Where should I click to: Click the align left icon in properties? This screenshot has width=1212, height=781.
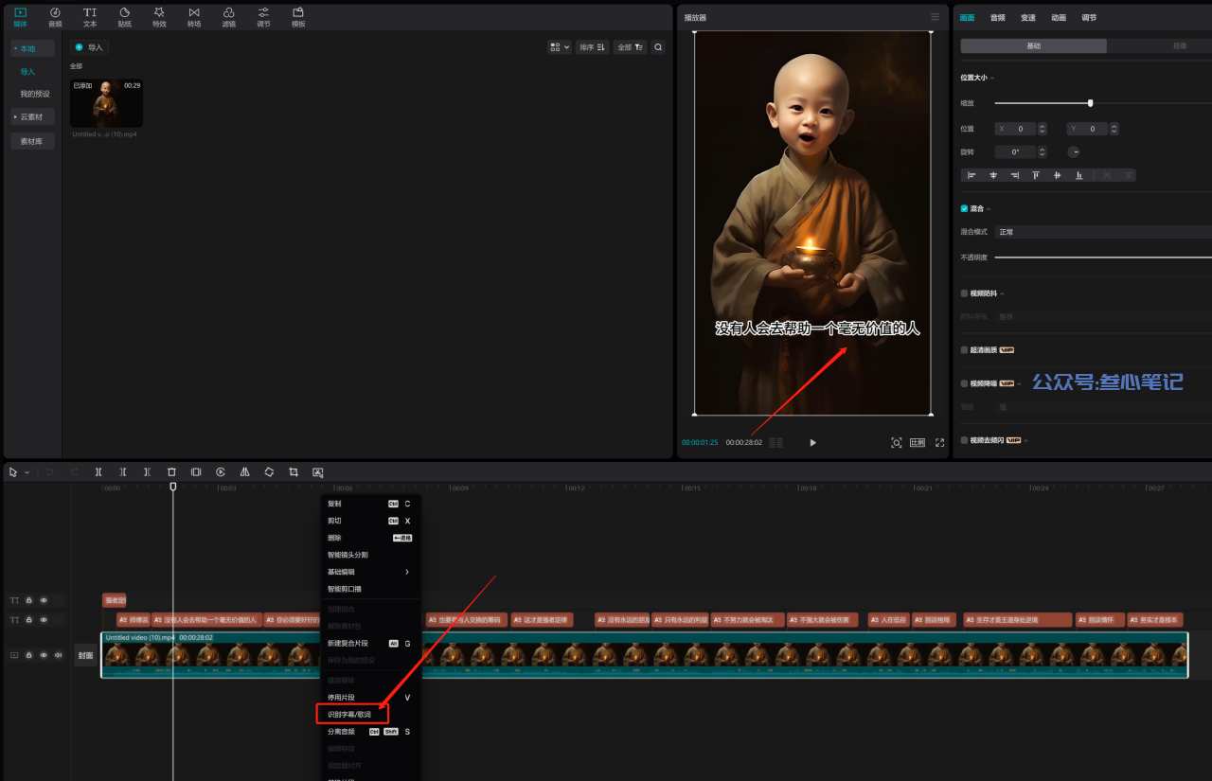coord(971,175)
